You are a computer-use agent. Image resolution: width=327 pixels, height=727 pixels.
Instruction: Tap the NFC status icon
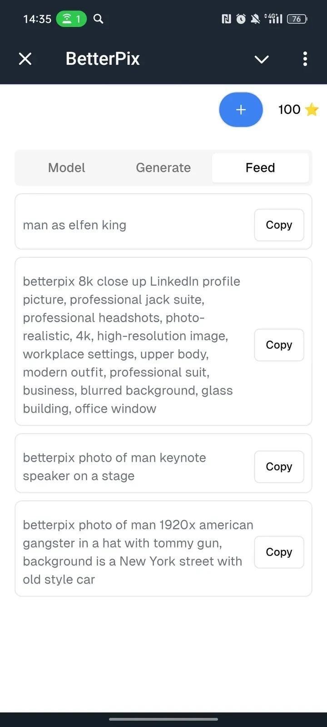pos(226,19)
